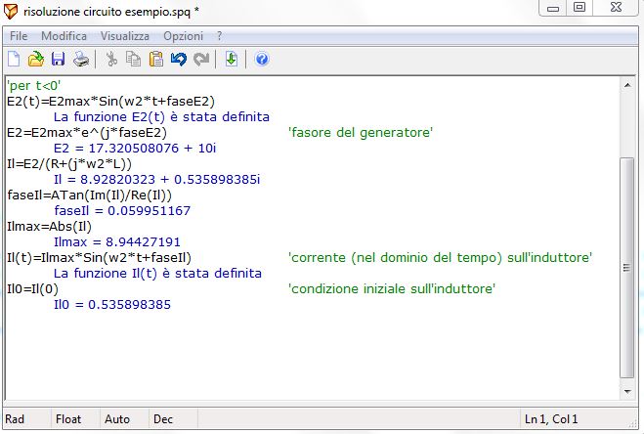The image size is (644, 434).
Task: Open help with blue question mark icon
Action: click(262, 59)
